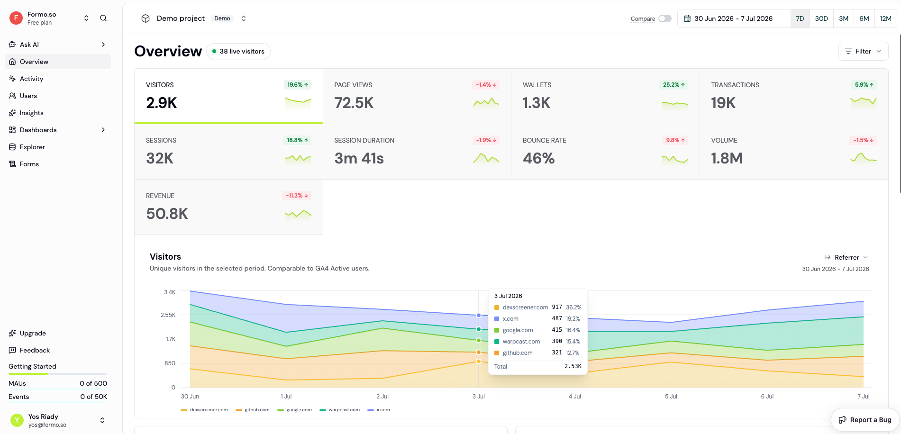Click the Activity sparkle icon
Screen dimensions: 901x434
[12, 79]
